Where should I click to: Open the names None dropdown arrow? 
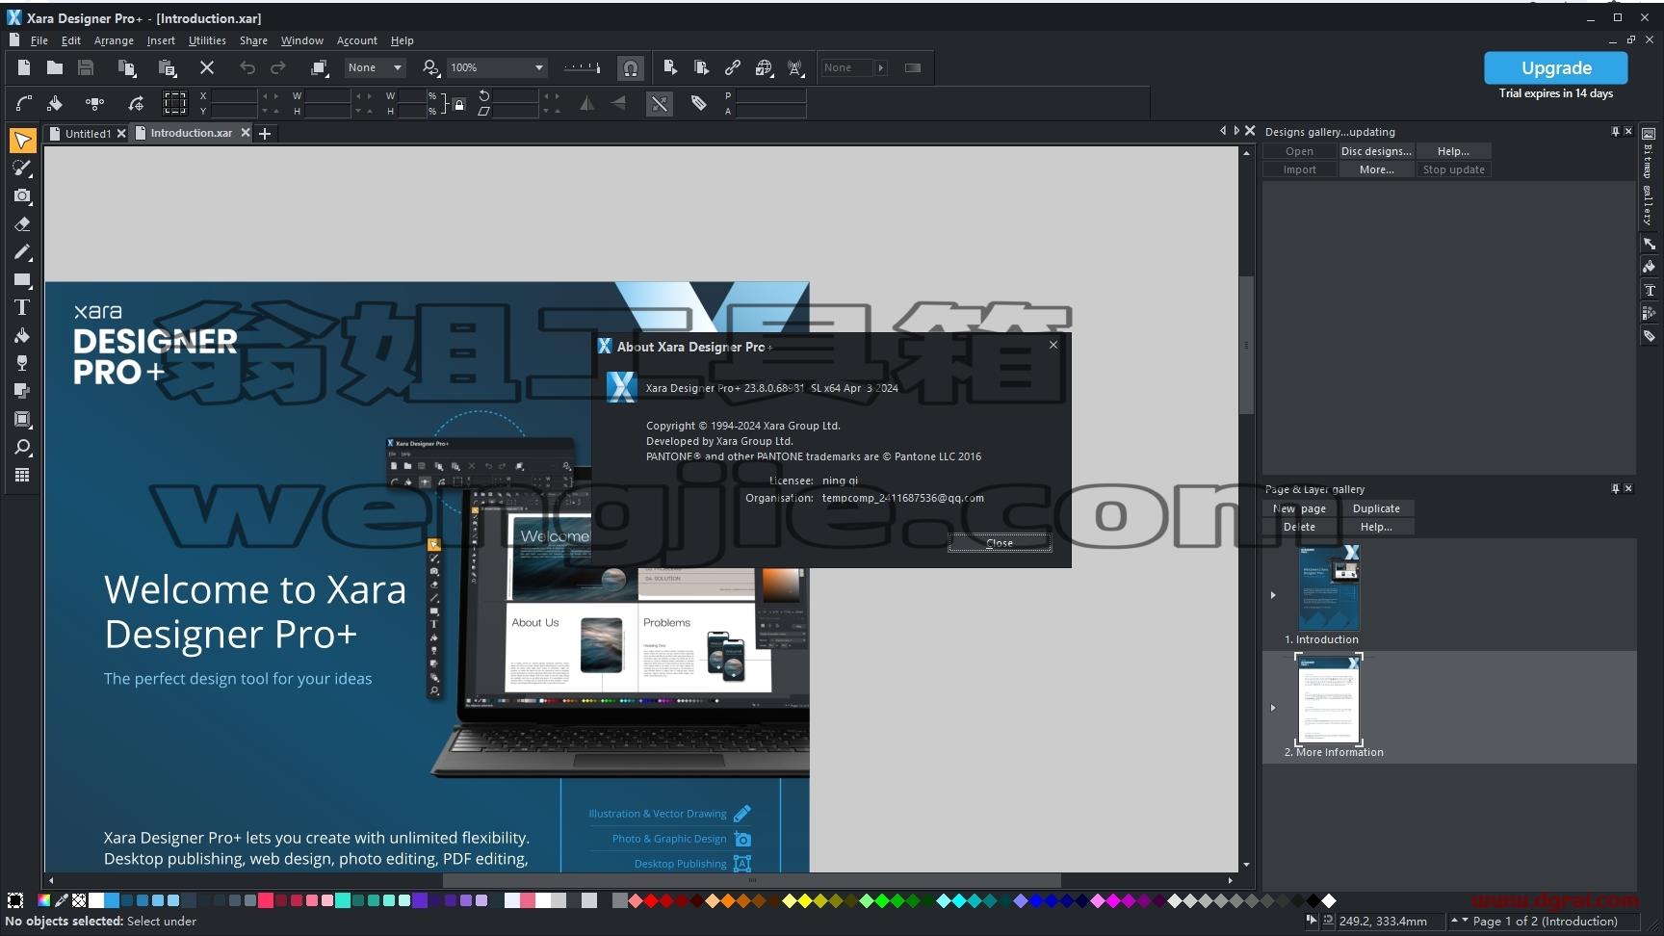click(x=880, y=67)
